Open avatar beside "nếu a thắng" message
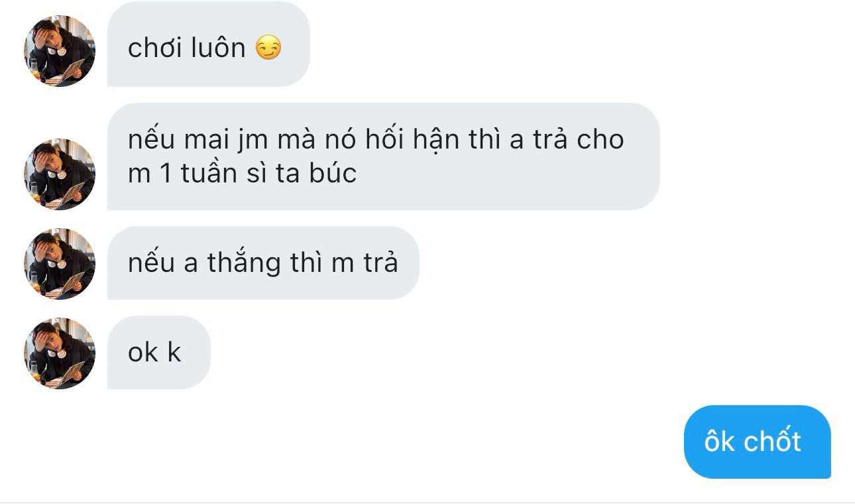The width and height of the screenshot is (855, 504). tap(60, 264)
